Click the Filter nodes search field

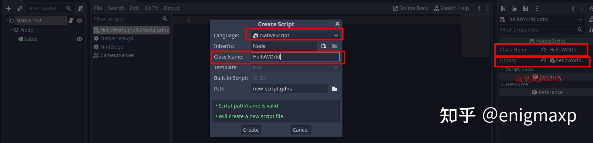[50, 8]
